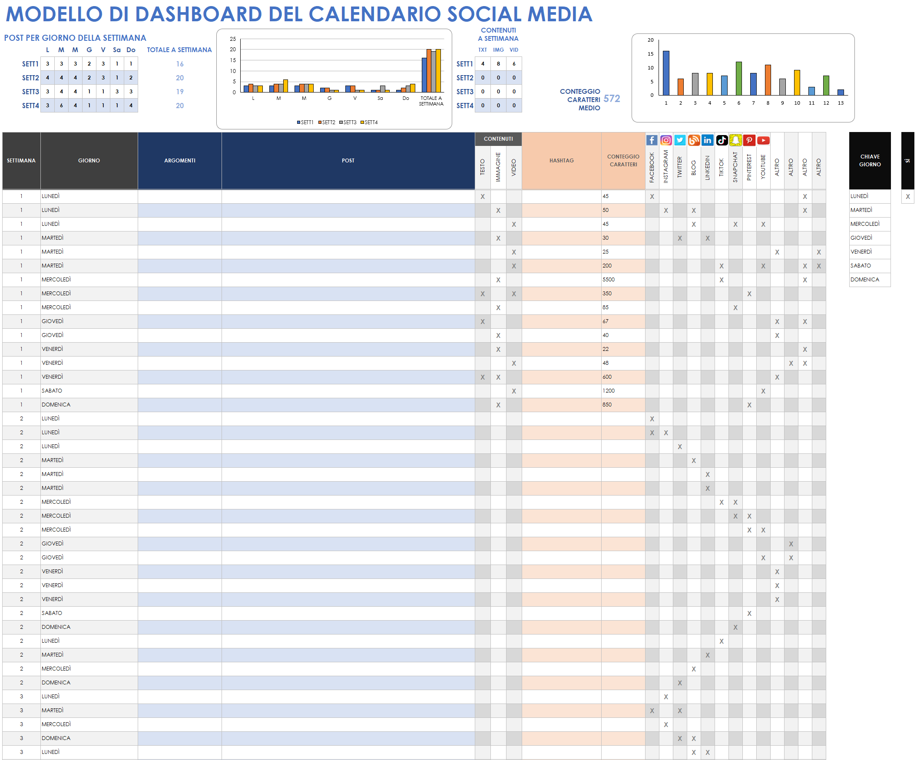Screen dimensions: 917x760
Task: Select the GIORNO column header
Action: point(89,161)
